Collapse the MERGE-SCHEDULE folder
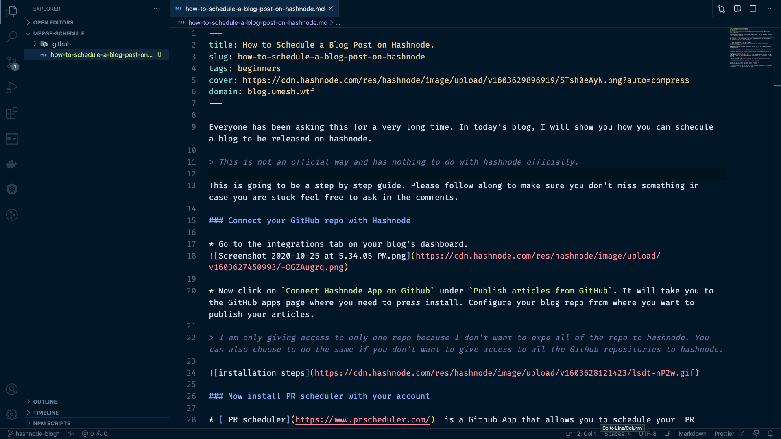This screenshot has width=781, height=439. [x=28, y=33]
